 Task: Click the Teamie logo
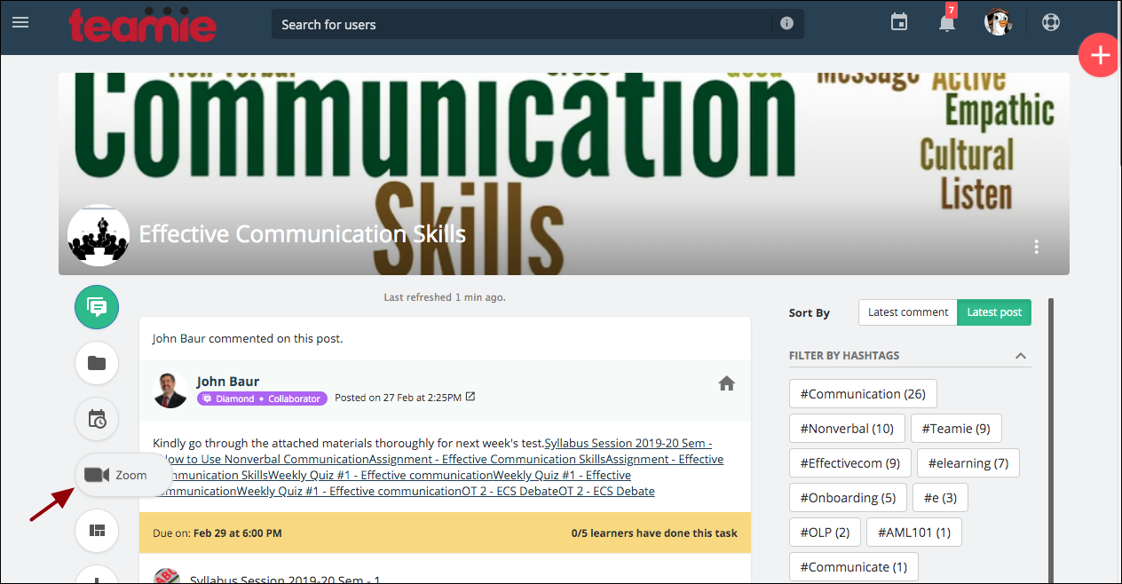pyautogui.click(x=142, y=24)
